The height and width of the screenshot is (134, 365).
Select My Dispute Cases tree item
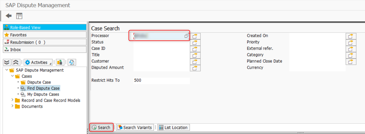pos(43,94)
